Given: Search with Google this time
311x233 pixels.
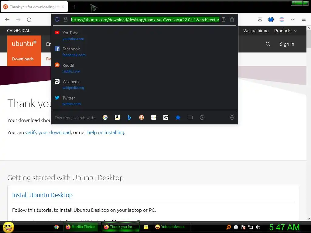Looking at the screenshot, I should [105, 117].
